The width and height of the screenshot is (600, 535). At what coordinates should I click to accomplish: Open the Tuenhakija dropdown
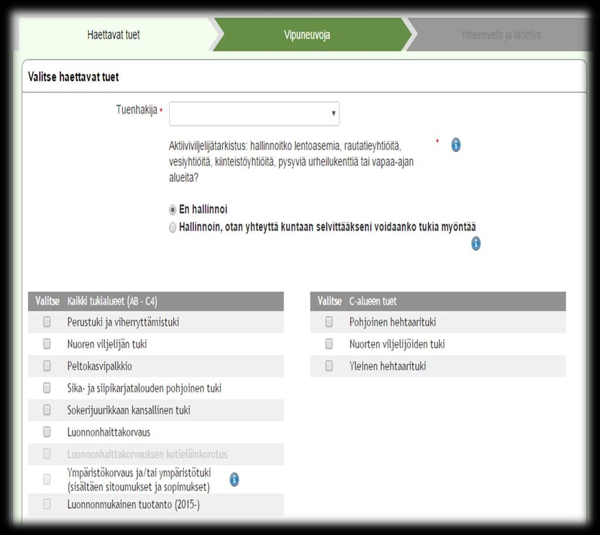pyautogui.click(x=254, y=114)
